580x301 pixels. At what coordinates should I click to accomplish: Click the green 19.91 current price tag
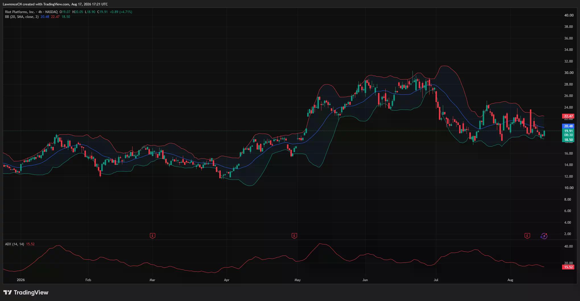click(x=568, y=131)
